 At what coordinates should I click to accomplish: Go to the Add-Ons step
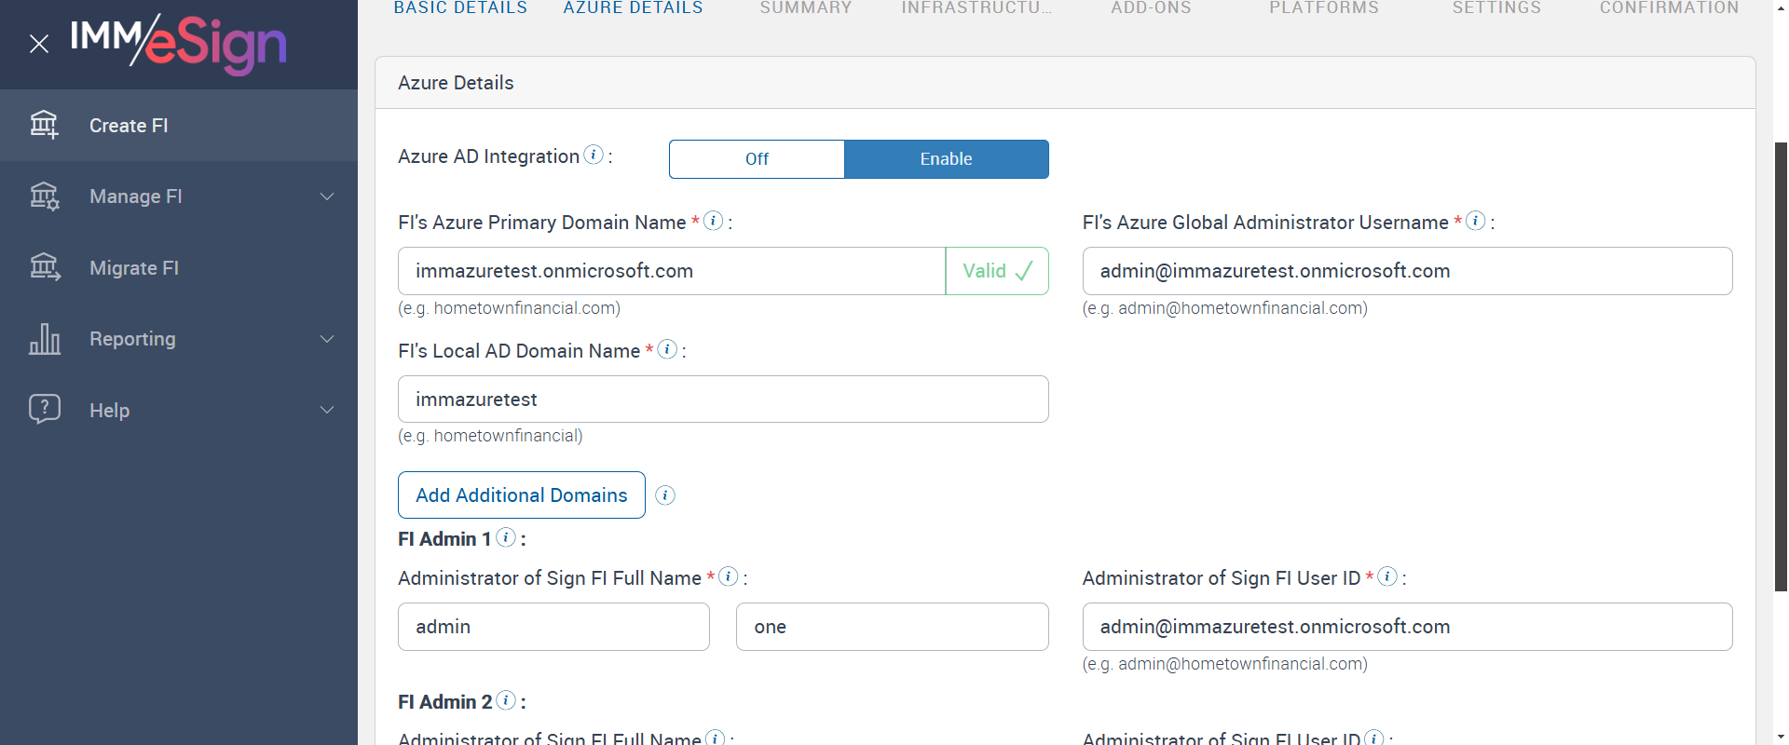pyautogui.click(x=1151, y=8)
